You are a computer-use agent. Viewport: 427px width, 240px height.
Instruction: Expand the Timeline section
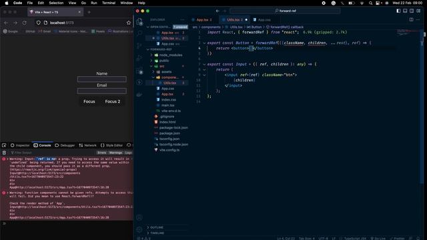coord(157,233)
